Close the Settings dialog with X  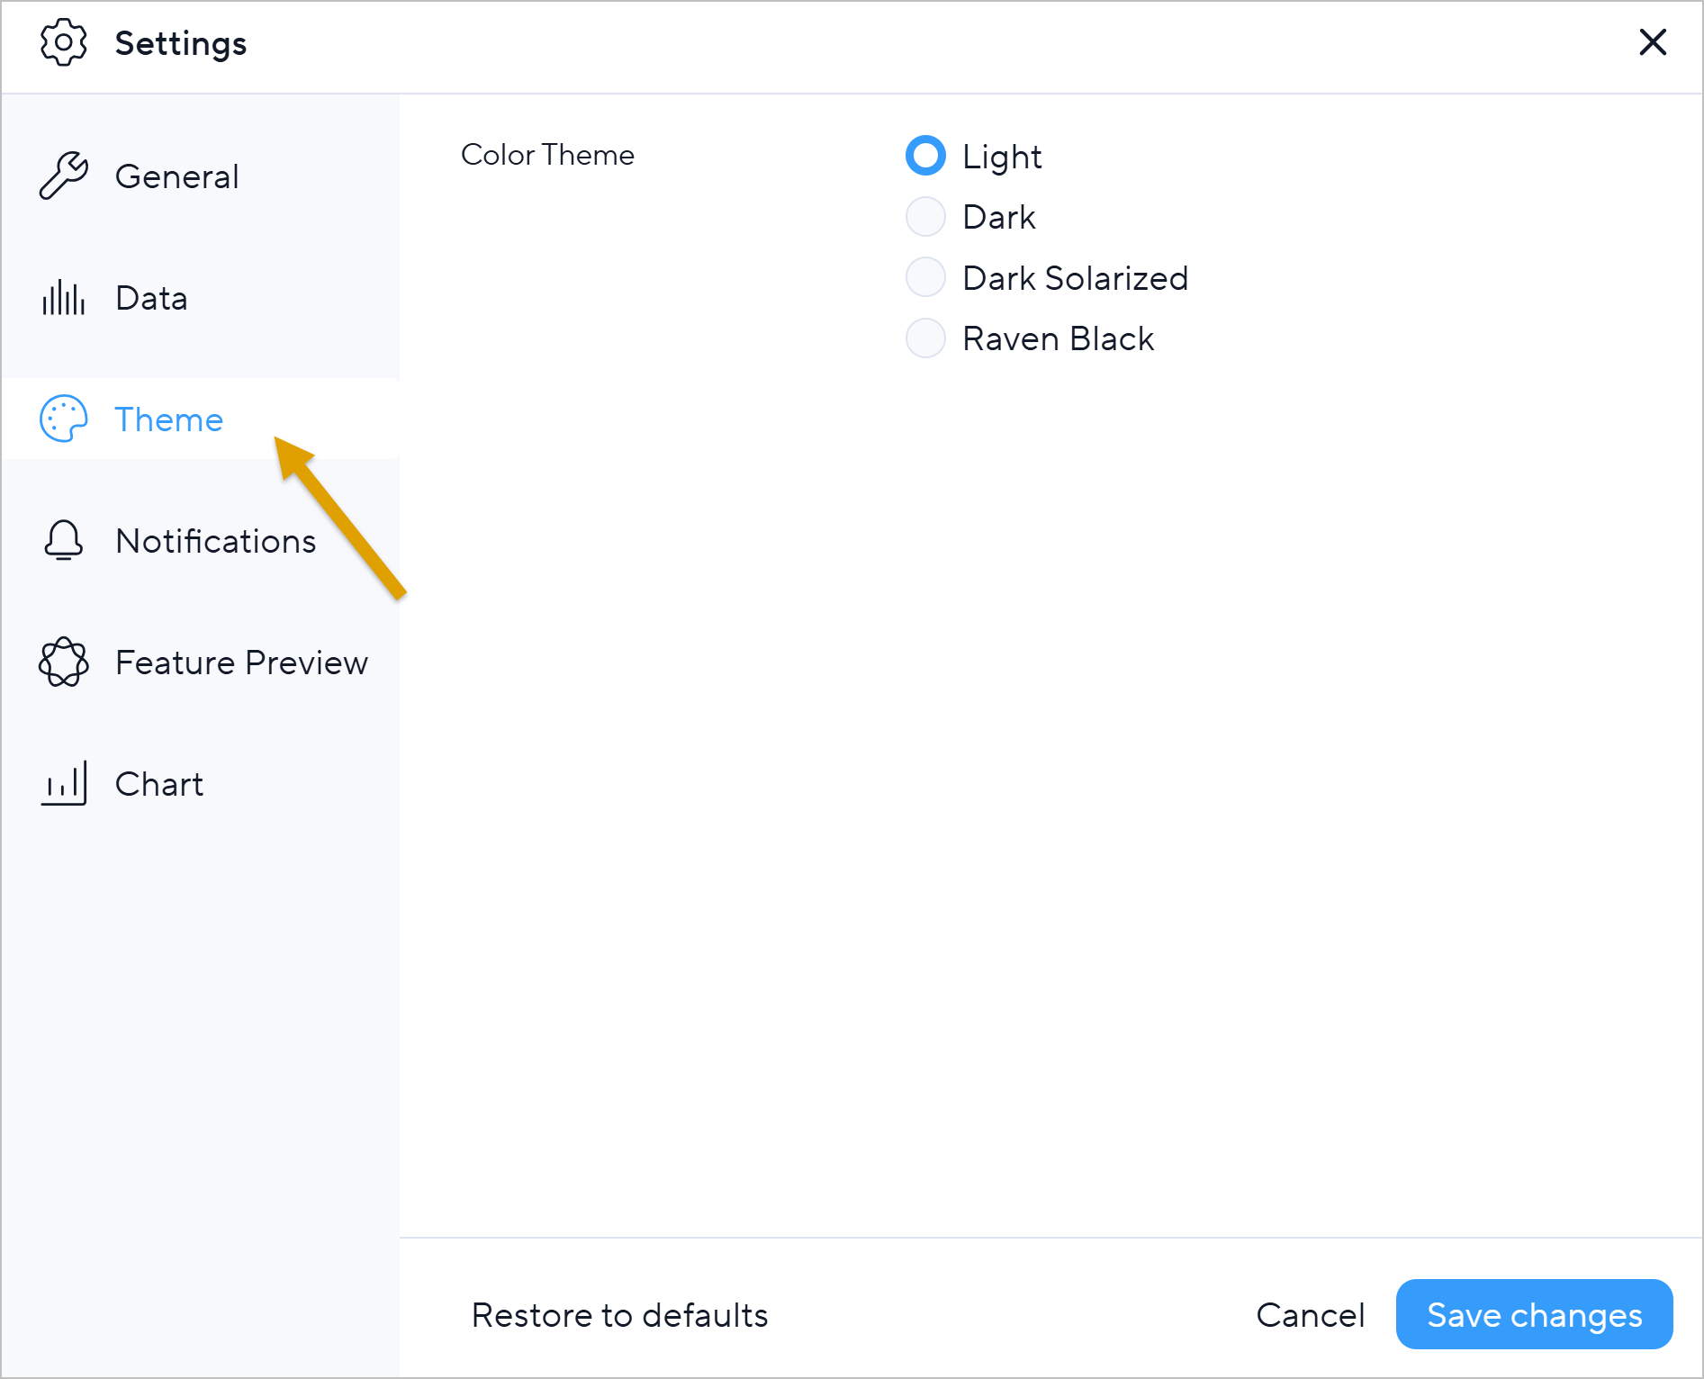pyautogui.click(x=1653, y=42)
